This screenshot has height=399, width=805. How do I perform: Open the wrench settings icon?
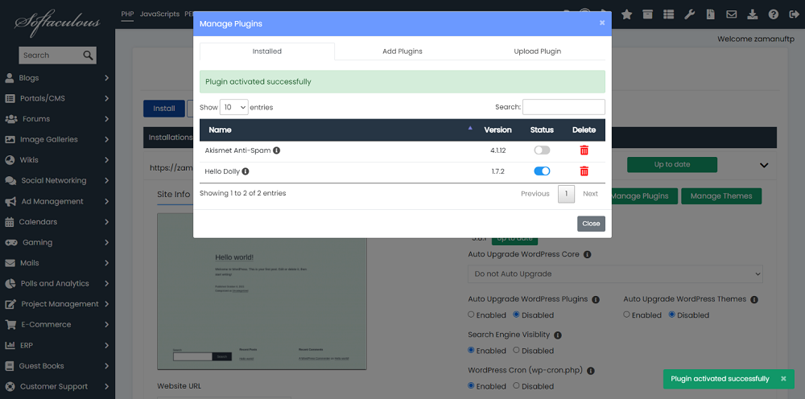690,14
